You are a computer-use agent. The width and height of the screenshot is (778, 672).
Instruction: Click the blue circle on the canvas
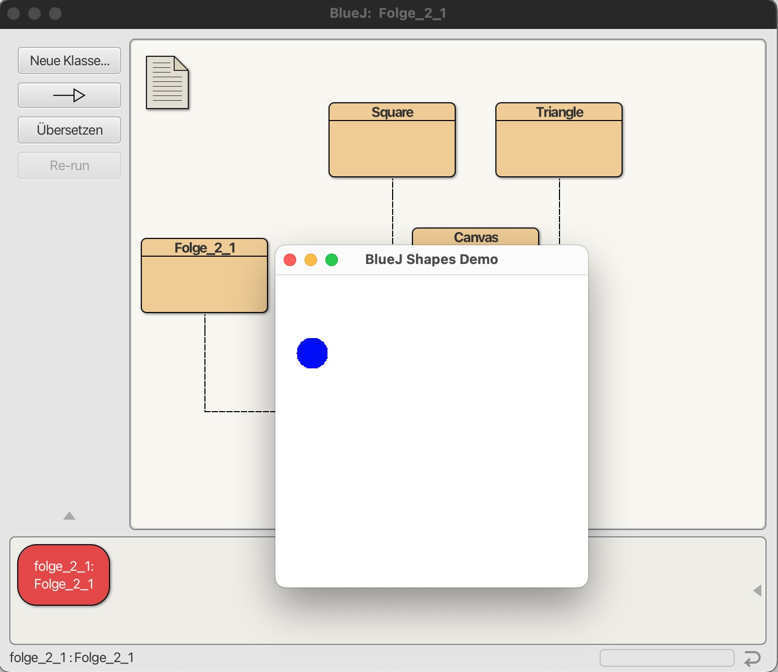pos(312,353)
